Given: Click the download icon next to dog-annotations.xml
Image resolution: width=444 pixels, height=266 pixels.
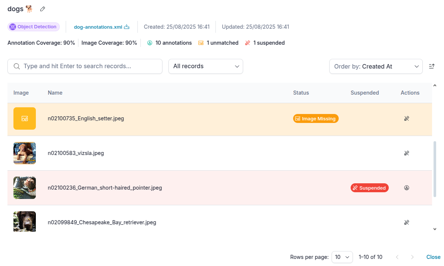Looking at the screenshot, I should (x=127, y=27).
